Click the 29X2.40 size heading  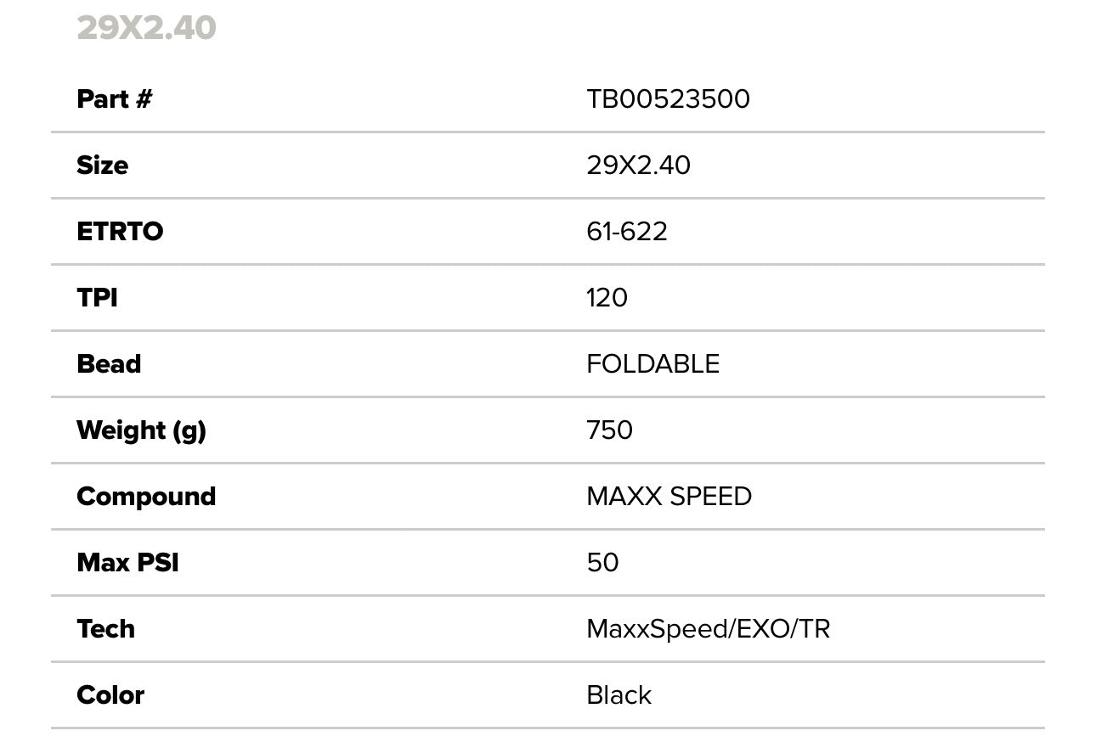point(146,28)
